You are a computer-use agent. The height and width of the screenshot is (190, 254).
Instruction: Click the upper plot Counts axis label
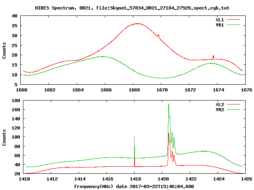click(x=4, y=50)
